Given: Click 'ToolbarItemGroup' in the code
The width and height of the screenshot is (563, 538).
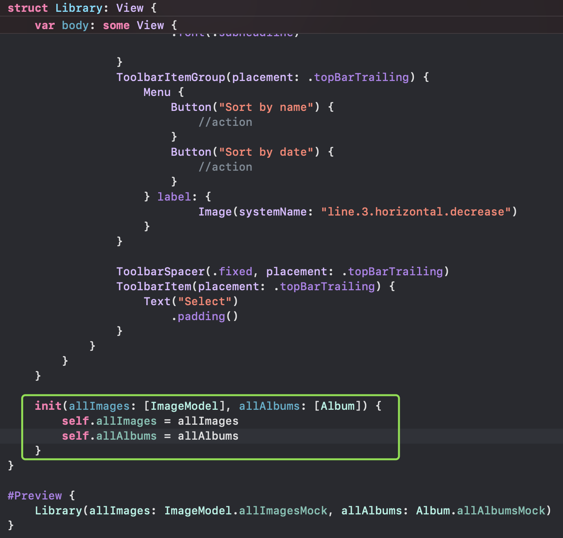Looking at the screenshot, I should tap(171, 77).
